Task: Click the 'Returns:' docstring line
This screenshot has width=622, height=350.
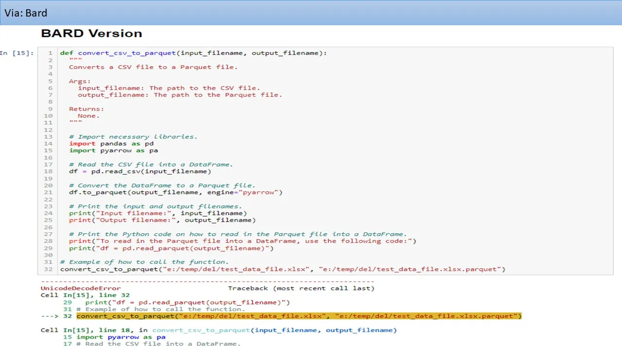Action: point(86,109)
